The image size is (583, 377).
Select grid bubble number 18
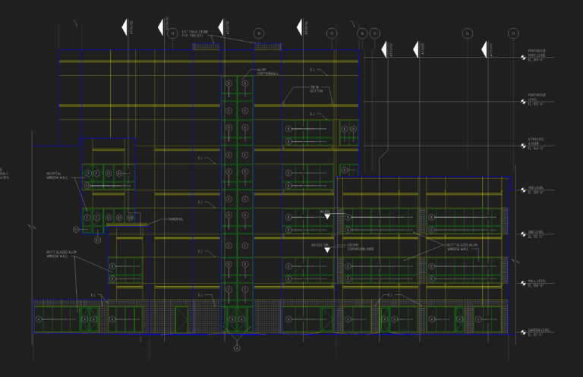(259, 33)
